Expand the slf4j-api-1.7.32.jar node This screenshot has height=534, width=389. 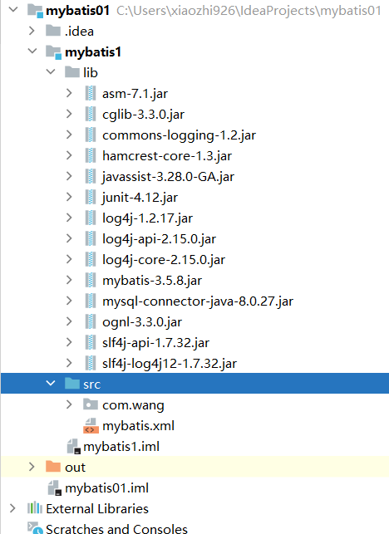69,342
